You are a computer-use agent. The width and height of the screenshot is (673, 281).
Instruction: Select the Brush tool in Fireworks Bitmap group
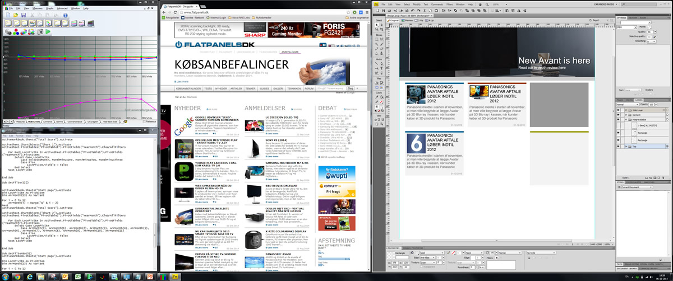[381, 44]
